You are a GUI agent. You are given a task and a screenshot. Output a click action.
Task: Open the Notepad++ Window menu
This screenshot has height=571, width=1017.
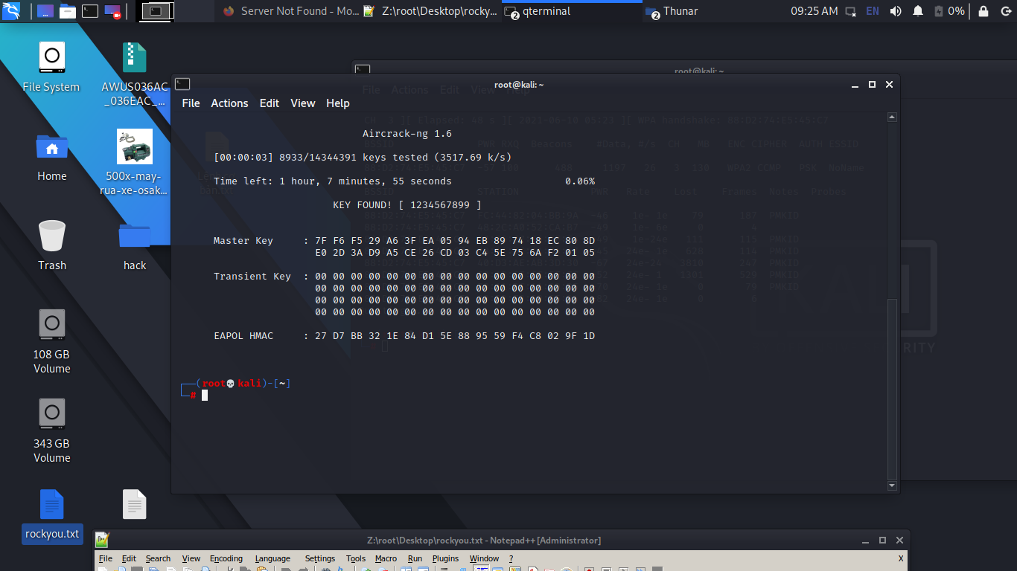484,558
